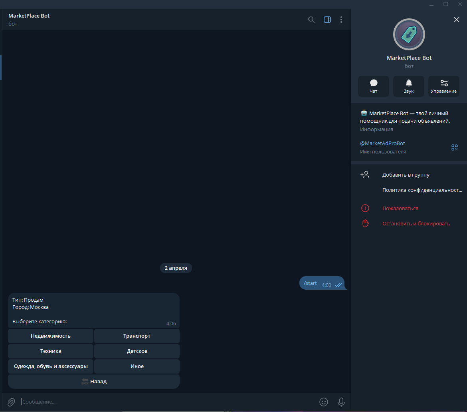
Task: Click the Назад back button
Action: 94,382
